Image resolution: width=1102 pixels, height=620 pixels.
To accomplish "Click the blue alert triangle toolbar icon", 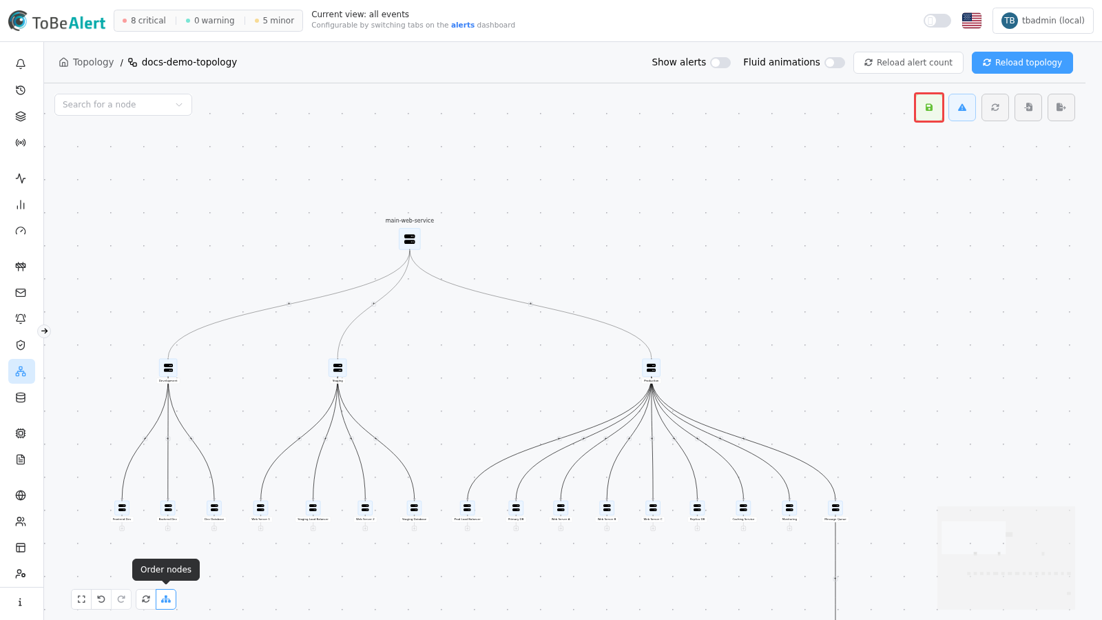I will tap(962, 107).
